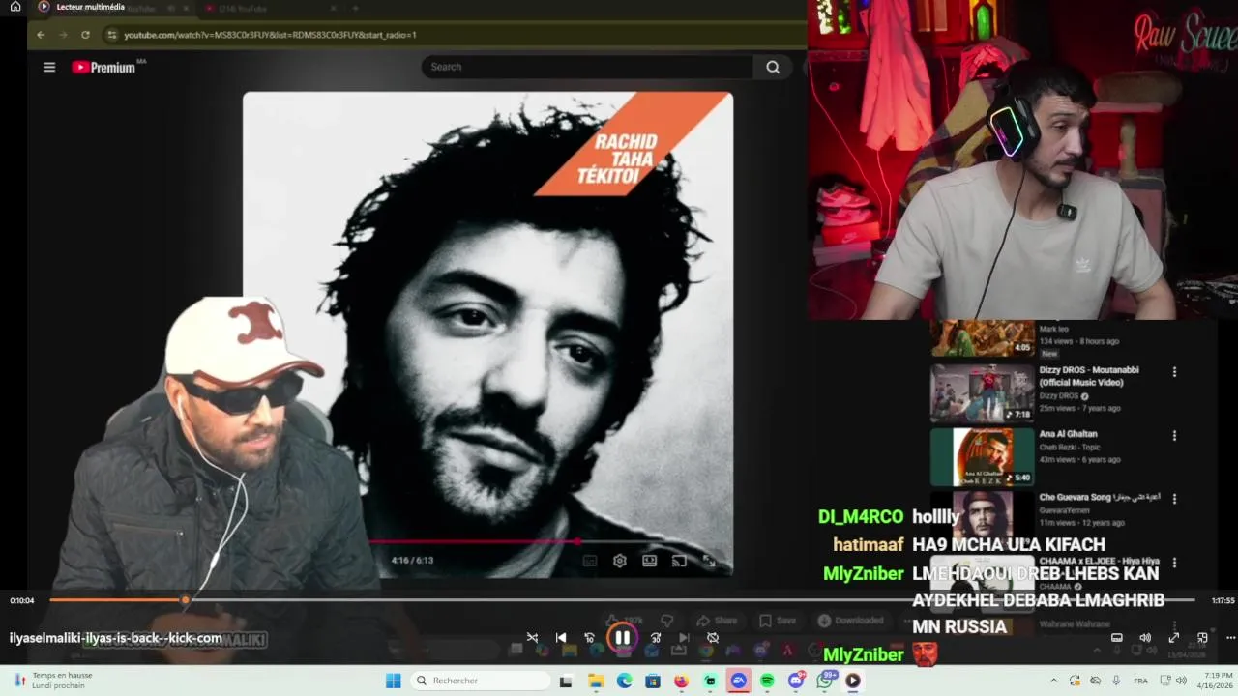Click the microphone icon in the system tray

tap(1116, 681)
